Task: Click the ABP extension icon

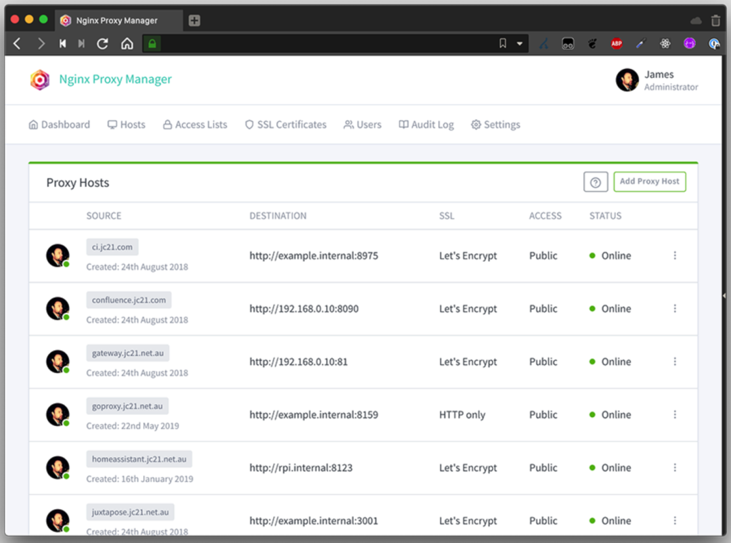Action: click(617, 43)
